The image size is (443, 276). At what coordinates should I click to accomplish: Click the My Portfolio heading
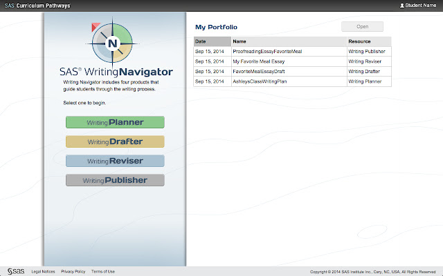216,27
